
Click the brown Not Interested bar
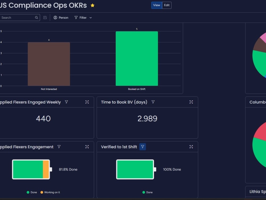click(x=49, y=64)
